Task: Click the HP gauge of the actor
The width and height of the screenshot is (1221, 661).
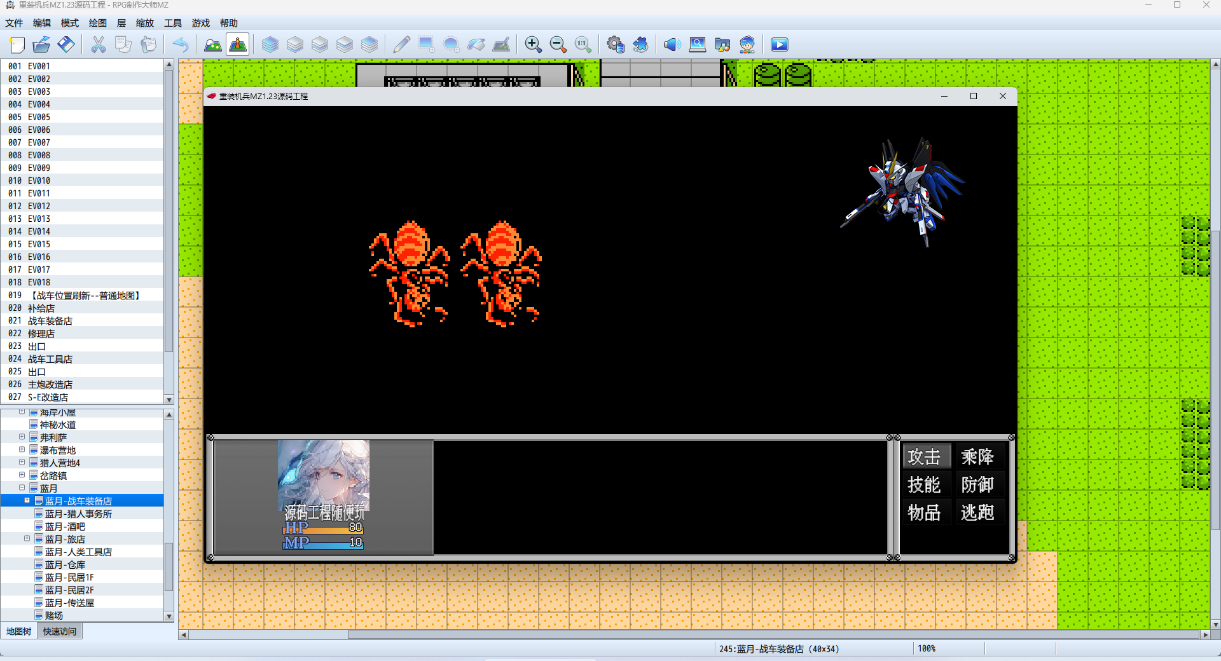Action: coord(324,528)
